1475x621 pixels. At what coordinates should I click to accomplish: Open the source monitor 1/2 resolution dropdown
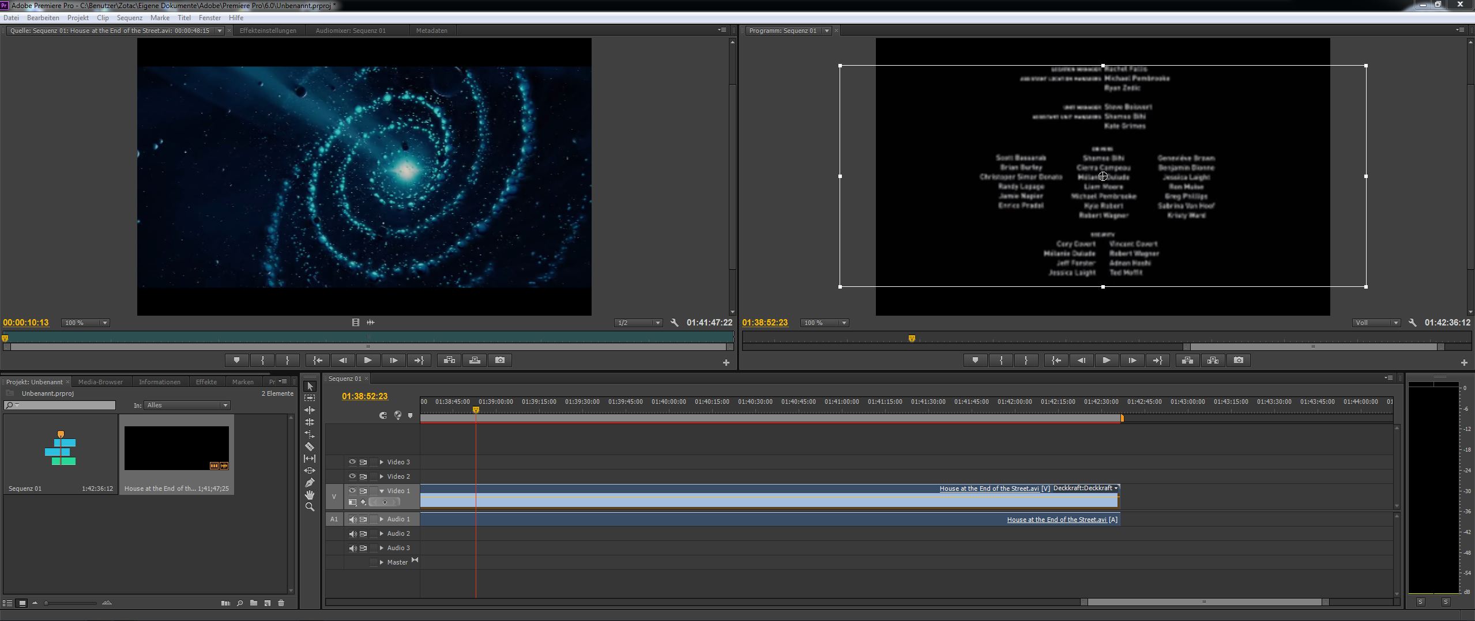[638, 323]
